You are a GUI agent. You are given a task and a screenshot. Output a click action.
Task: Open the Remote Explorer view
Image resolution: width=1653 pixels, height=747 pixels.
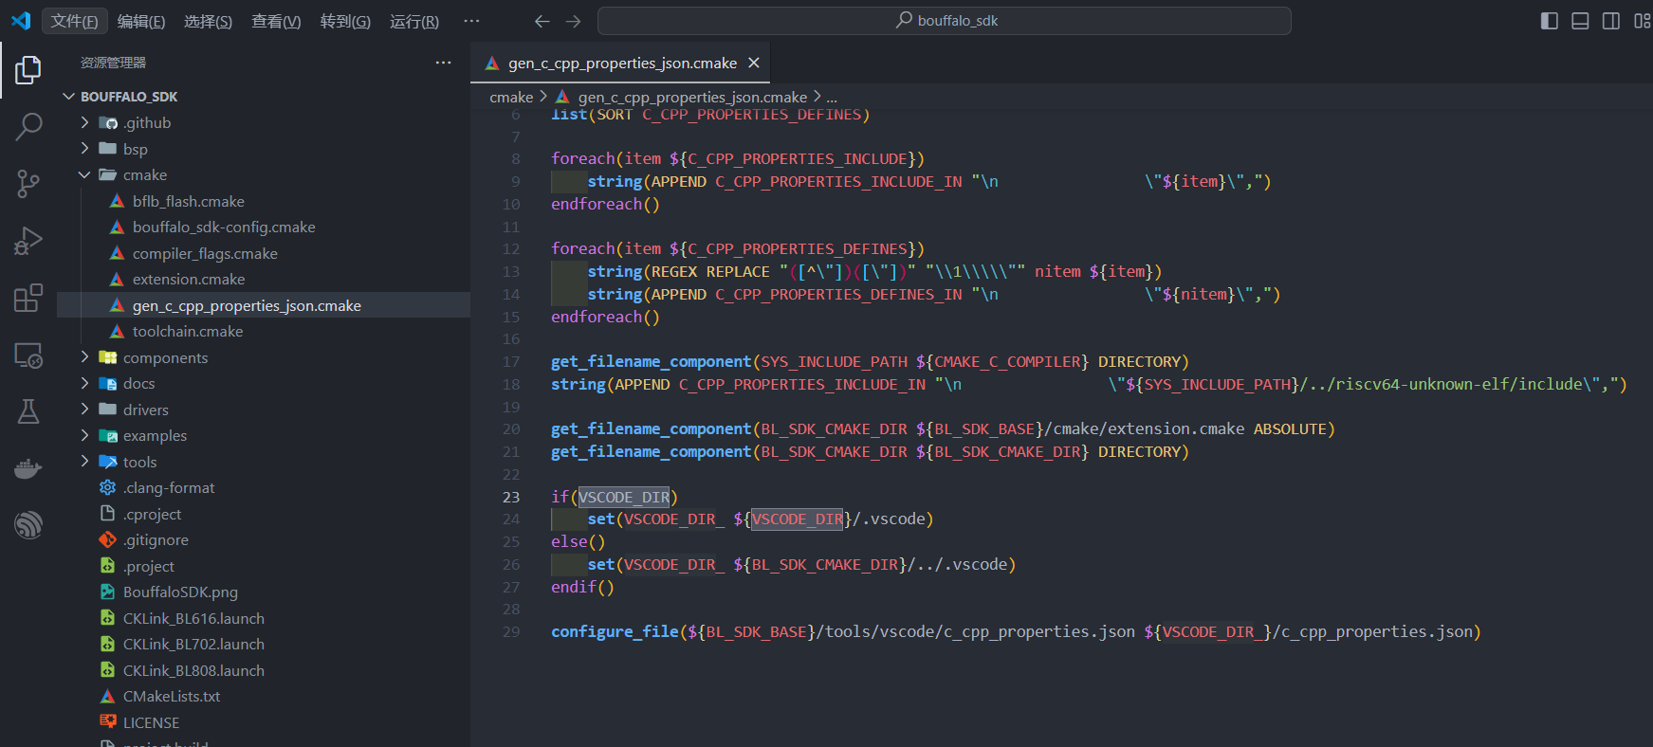pos(28,355)
